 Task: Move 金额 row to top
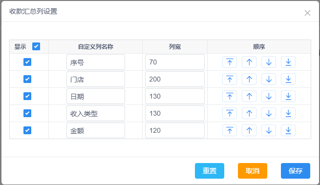pyautogui.click(x=230, y=130)
